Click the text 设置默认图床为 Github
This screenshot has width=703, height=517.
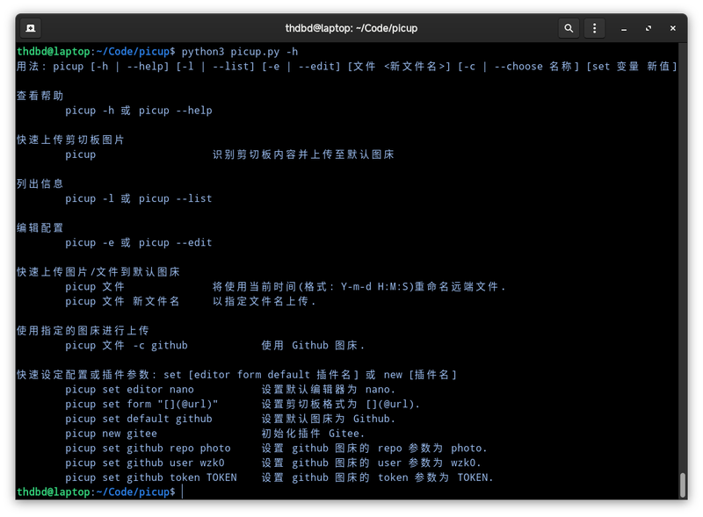[328, 419]
